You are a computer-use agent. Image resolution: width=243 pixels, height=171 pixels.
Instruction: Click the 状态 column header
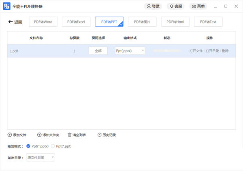[167, 38]
